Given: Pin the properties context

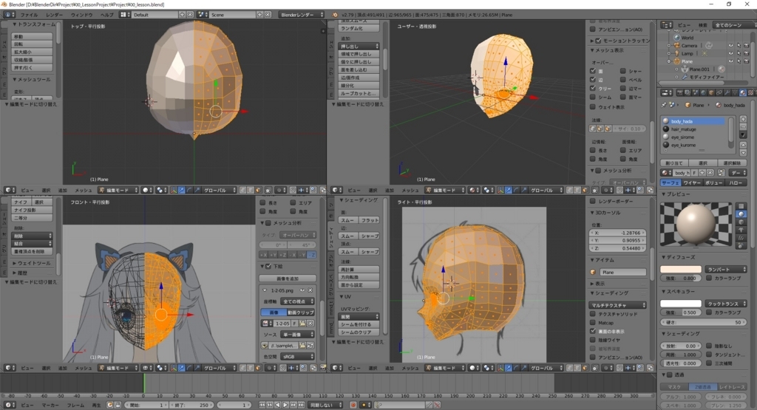Looking at the screenshot, I should tap(664, 105).
